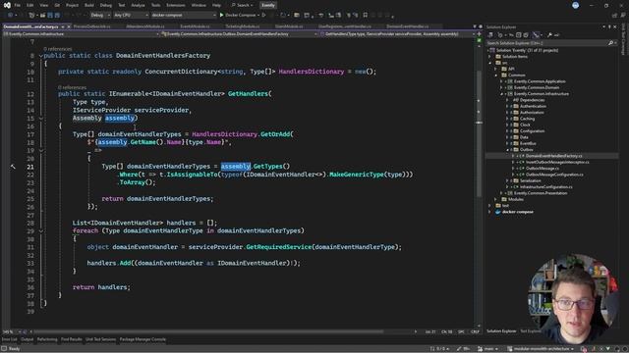Switch to AttendanceModule.cs tab
The height and width of the screenshot is (353, 629).
click(x=145, y=26)
